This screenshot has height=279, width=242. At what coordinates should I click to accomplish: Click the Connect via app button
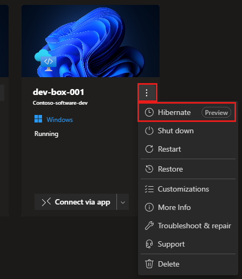75,202
